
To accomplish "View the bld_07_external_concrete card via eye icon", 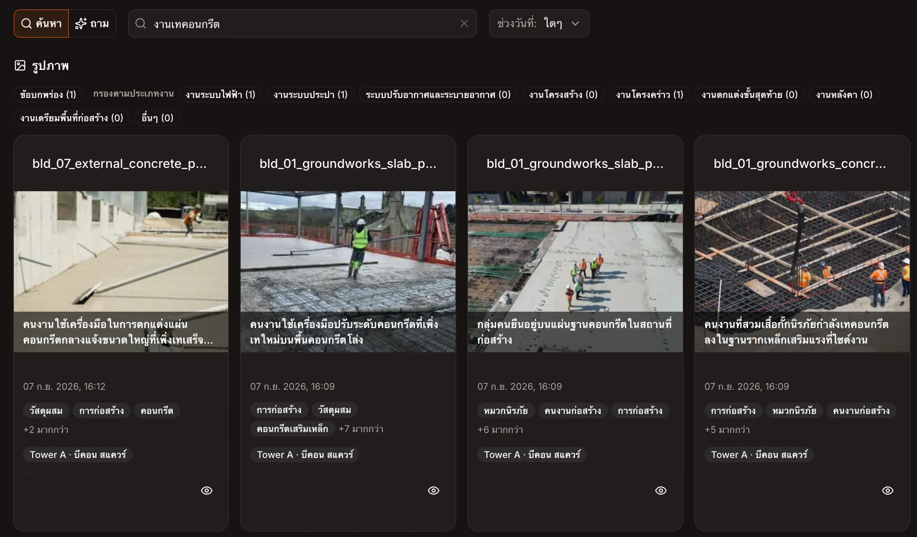I will pos(207,490).
